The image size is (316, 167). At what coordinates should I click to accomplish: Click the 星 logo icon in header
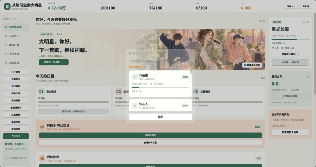[7, 6]
